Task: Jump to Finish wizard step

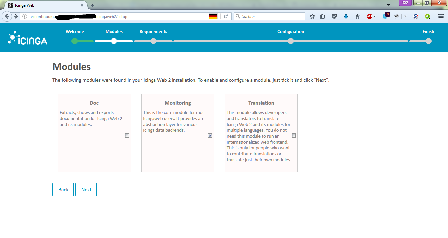Action: click(428, 32)
